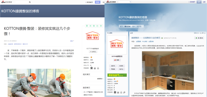
Task: Click the medal badge in right page profile panel
Action: click(x=115, y=92)
